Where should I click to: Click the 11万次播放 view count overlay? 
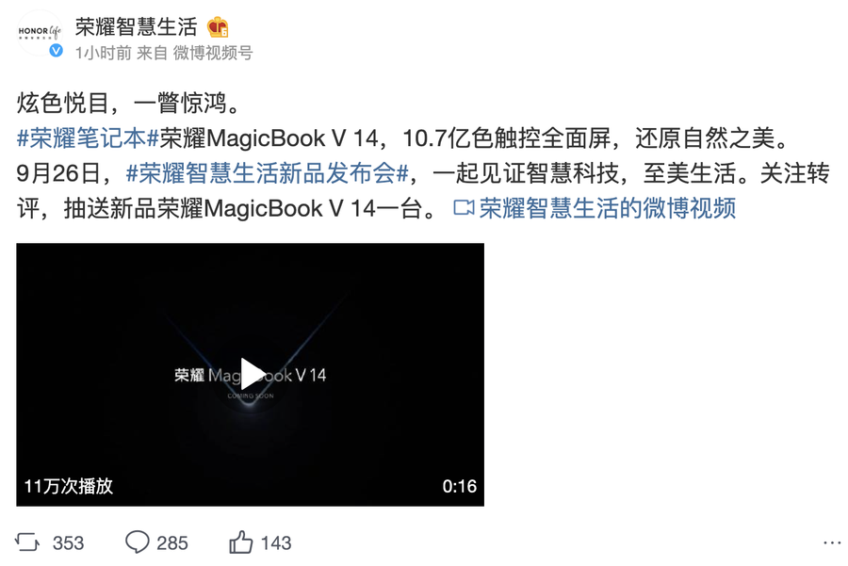click(x=69, y=486)
